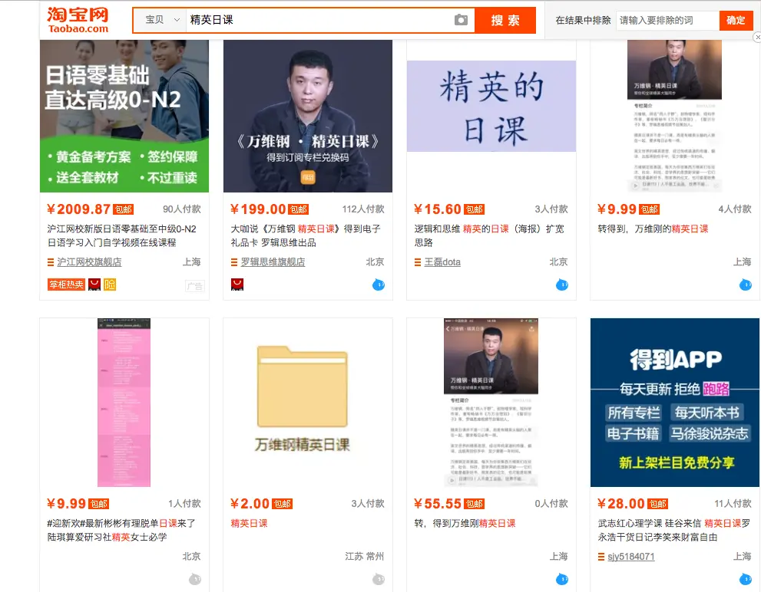Click the 包邮 badge next to ¥2.00
The height and width of the screenshot is (592, 761).
coord(282,504)
